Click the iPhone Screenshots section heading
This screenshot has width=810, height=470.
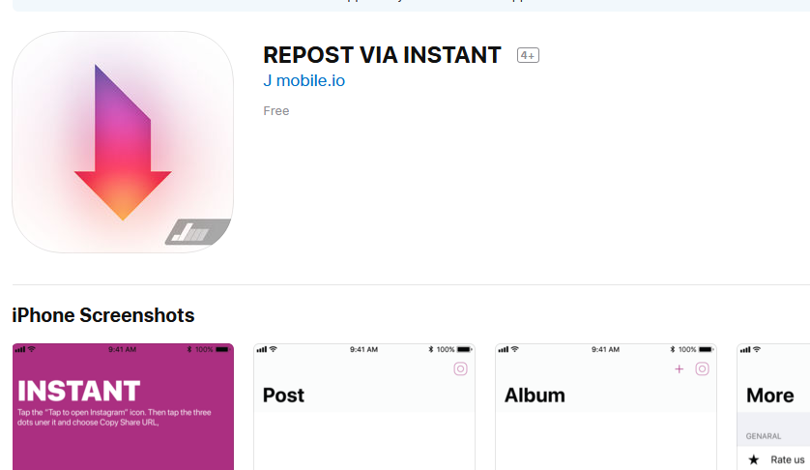(x=103, y=315)
